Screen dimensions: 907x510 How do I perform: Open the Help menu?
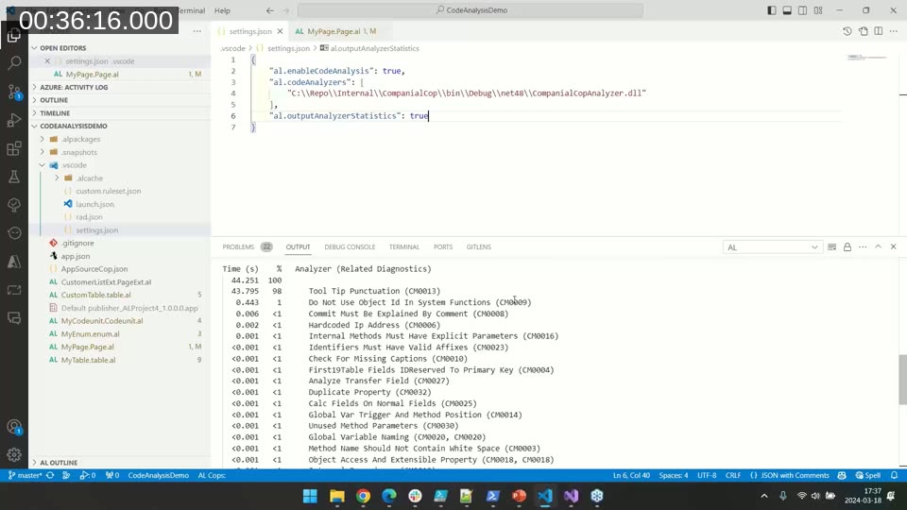222,10
